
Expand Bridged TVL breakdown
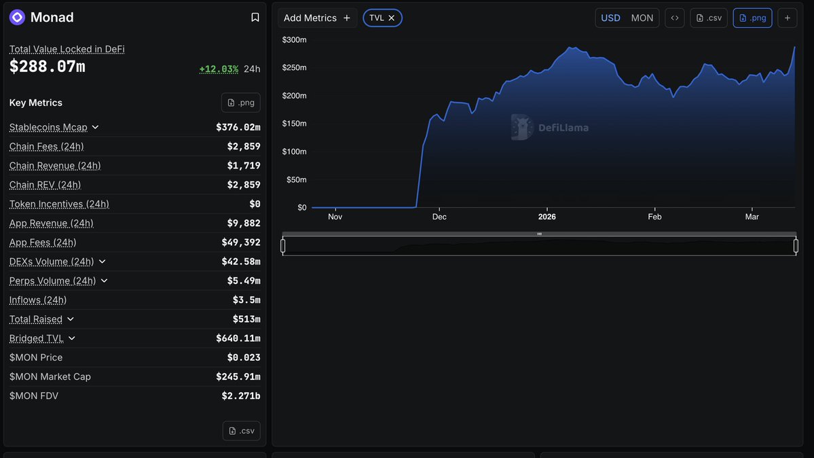coord(72,338)
